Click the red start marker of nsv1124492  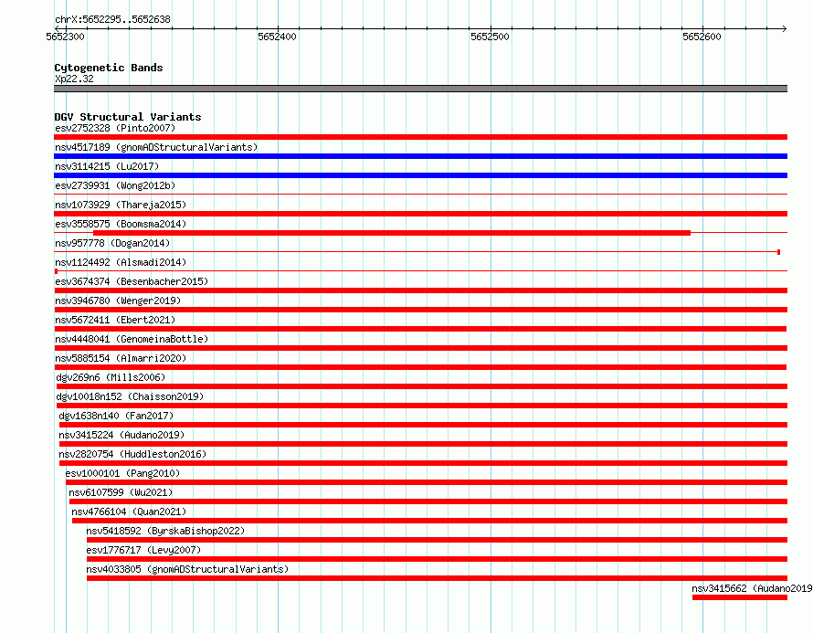(x=56, y=271)
